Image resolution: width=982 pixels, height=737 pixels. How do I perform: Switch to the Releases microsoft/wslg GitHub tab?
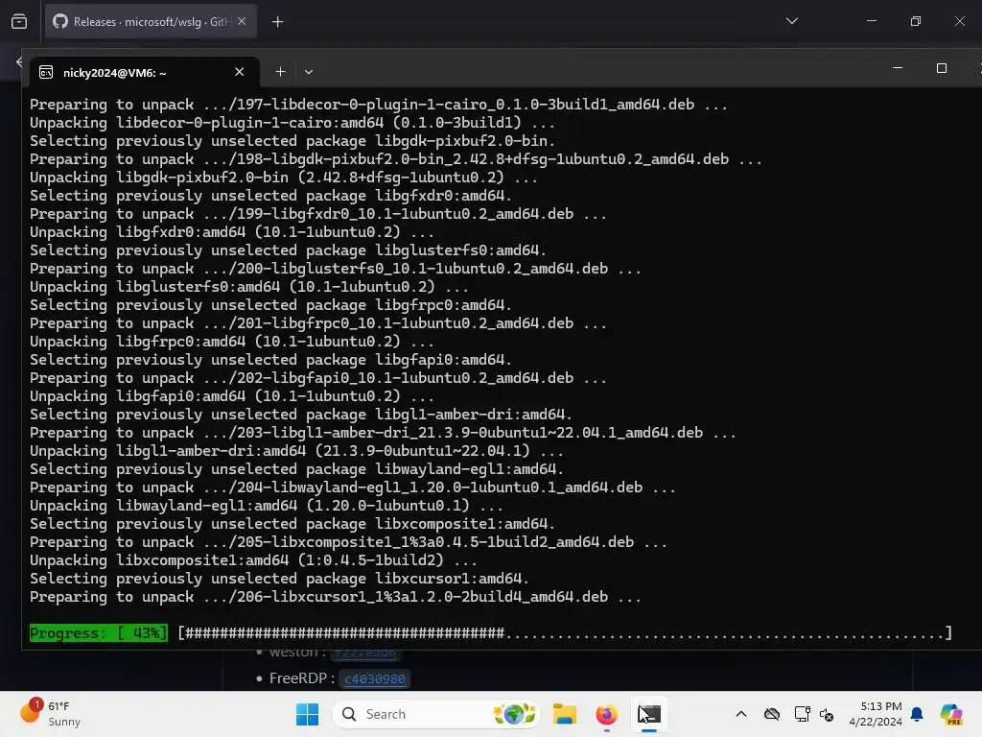click(x=151, y=22)
